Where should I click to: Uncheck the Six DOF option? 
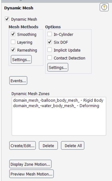(49, 42)
